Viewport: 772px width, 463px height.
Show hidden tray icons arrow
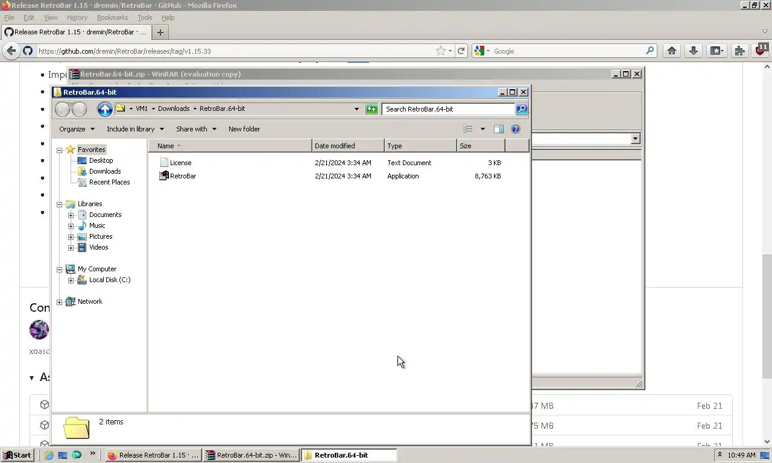click(720, 455)
